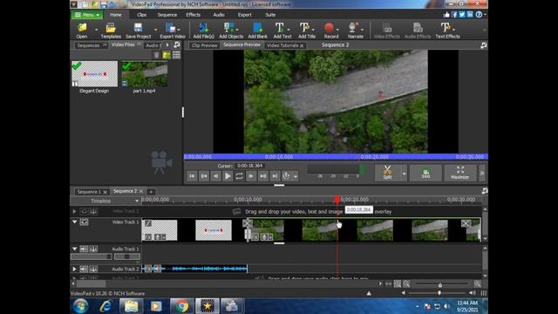Click the Add Text tool
The width and height of the screenshot is (558, 314).
click(282, 31)
